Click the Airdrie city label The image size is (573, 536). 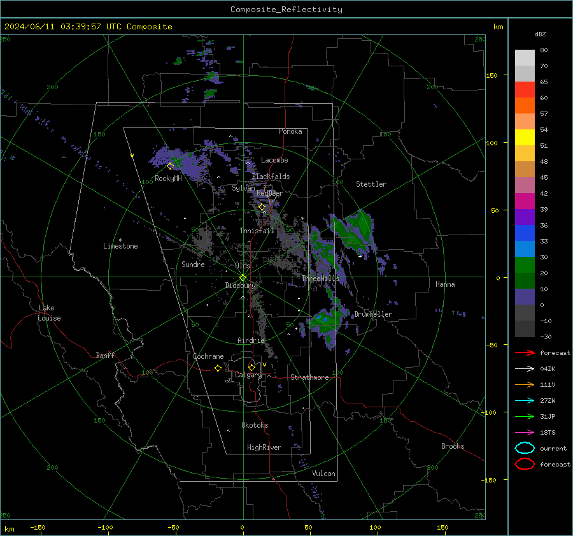pos(251,340)
